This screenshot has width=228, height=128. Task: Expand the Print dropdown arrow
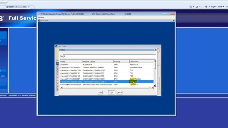point(209,7)
